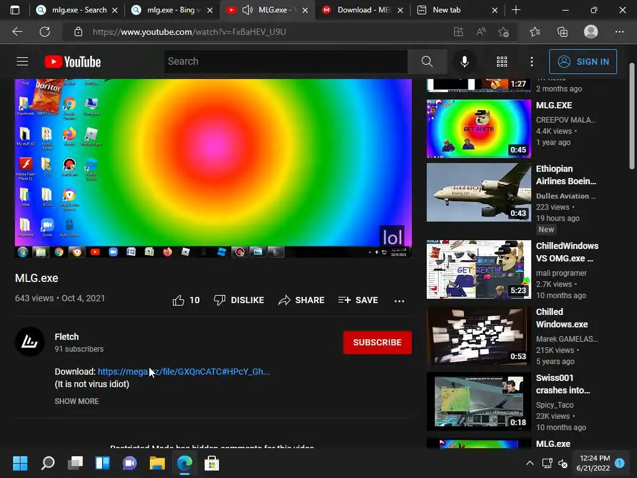The height and width of the screenshot is (478, 637).
Task: Go to YouTube home via logo
Action: (73, 62)
